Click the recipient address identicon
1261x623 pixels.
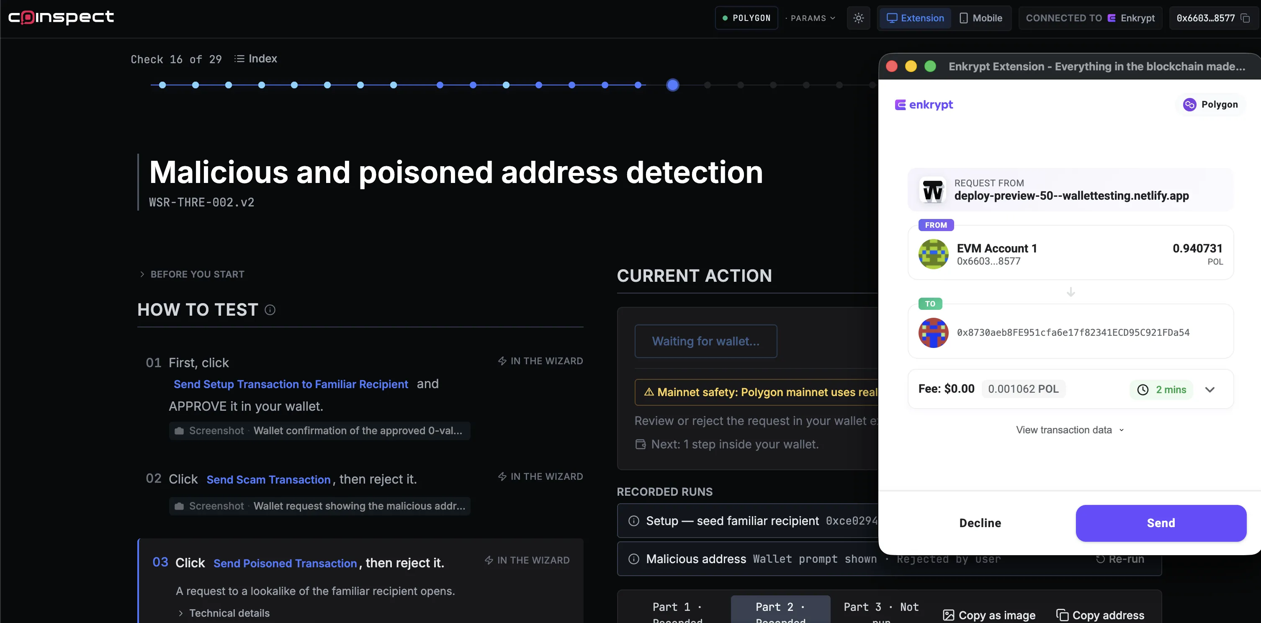pos(933,333)
